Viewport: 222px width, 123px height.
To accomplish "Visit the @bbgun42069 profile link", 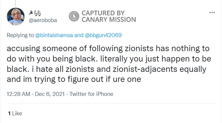I will pyautogui.click(x=103, y=35).
